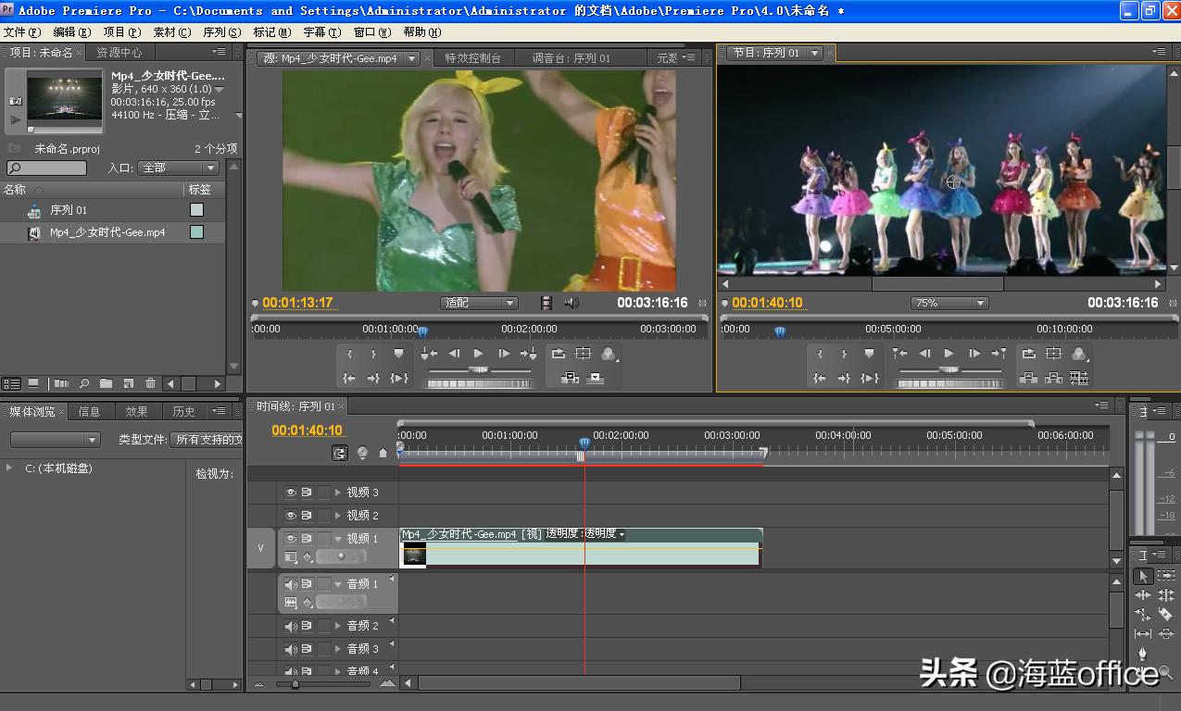Open the 适配 fit dropdown in source monitor

click(x=479, y=303)
